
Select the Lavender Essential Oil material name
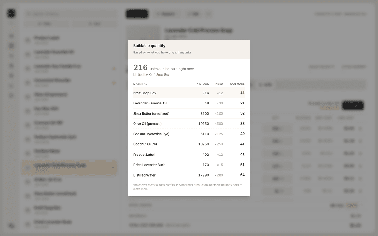point(150,103)
